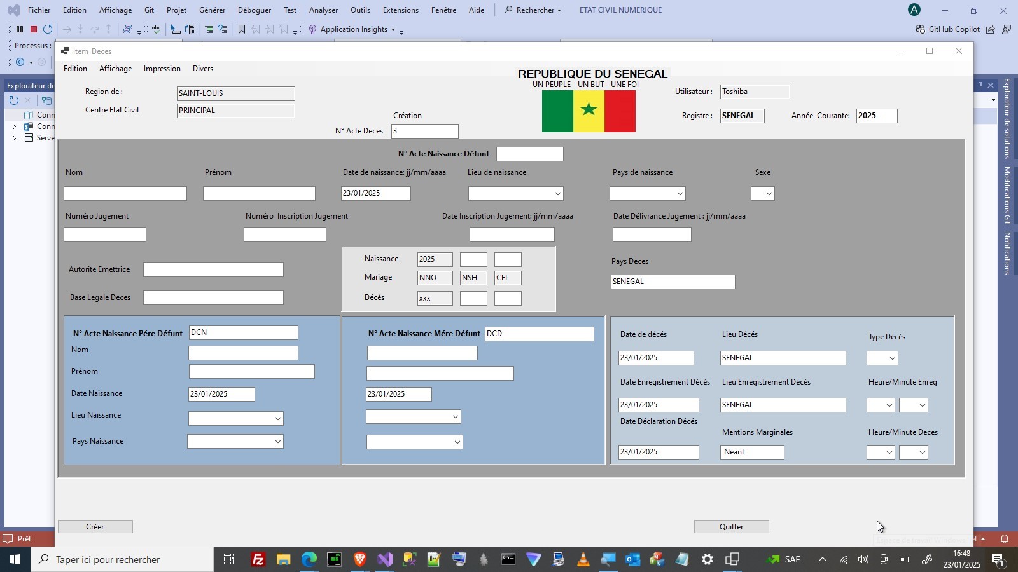Open VLC media player from taskbar
This screenshot has width=1018, height=572.
click(x=583, y=560)
